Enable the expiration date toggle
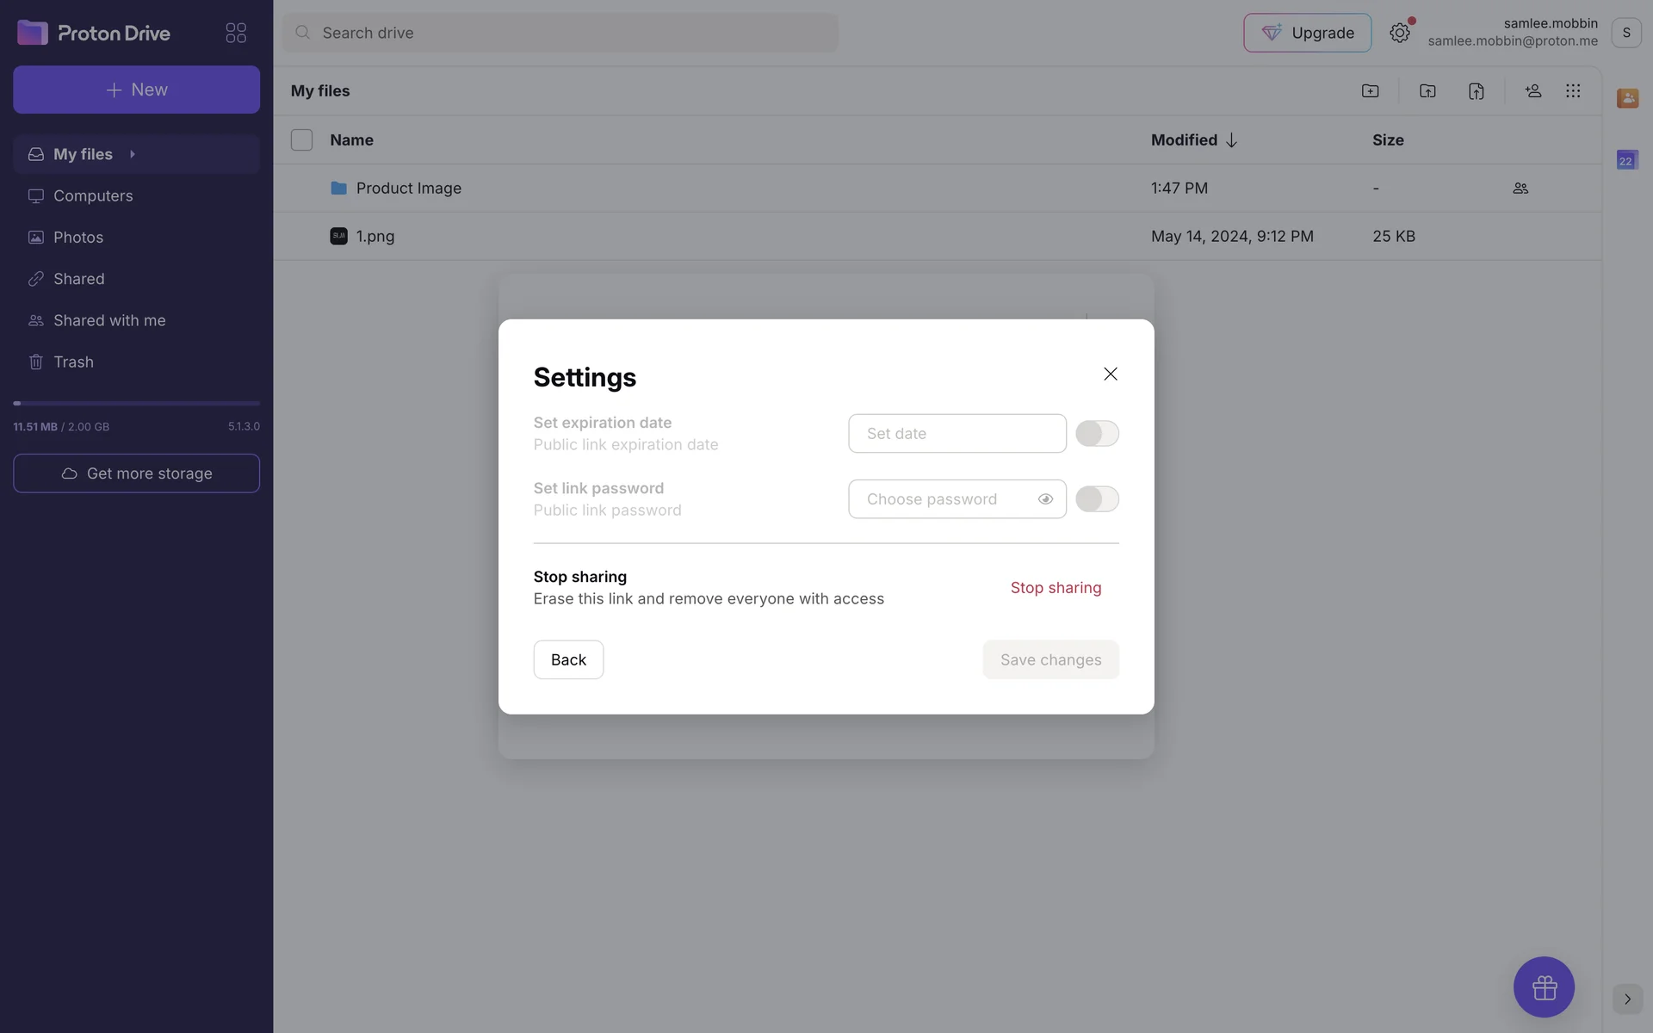This screenshot has height=1033, width=1653. point(1097,433)
